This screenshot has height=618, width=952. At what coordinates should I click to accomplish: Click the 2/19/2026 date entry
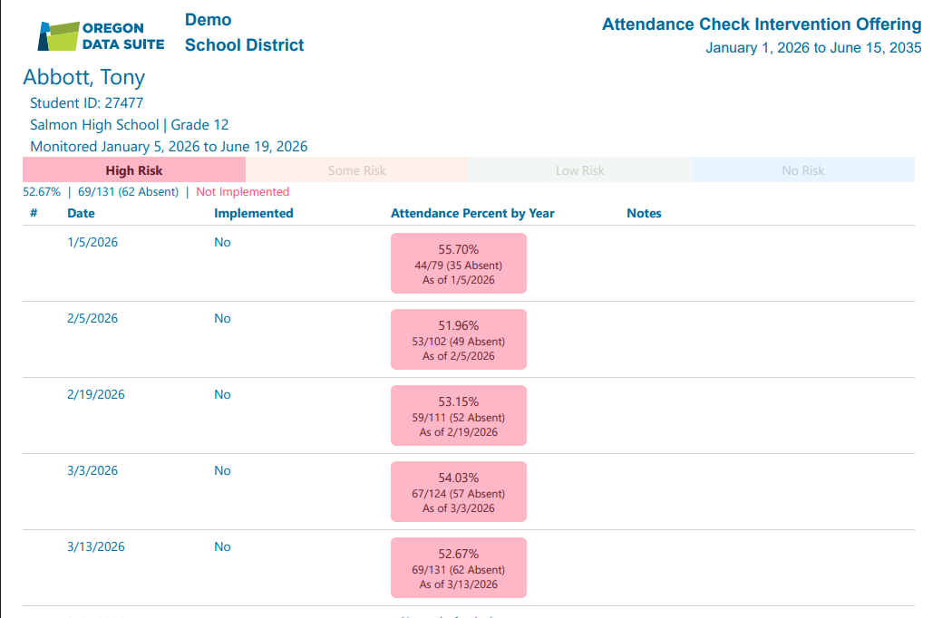coord(96,395)
